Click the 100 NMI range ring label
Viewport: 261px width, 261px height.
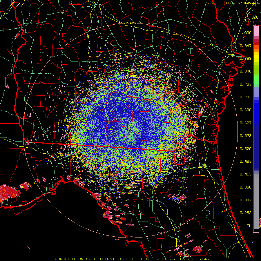(130, 23)
